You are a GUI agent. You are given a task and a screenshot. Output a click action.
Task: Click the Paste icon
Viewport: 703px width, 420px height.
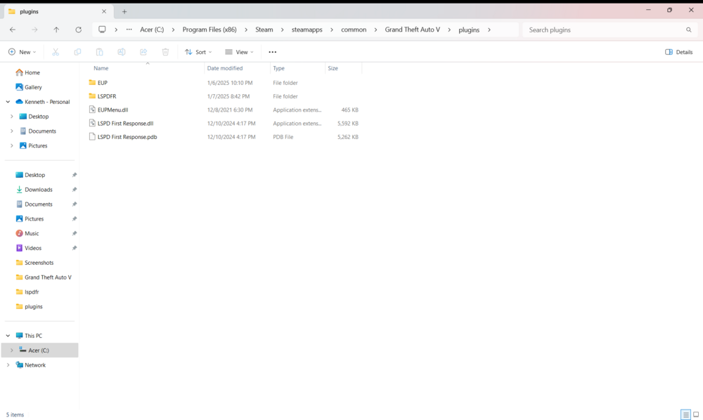click(99, 51)
